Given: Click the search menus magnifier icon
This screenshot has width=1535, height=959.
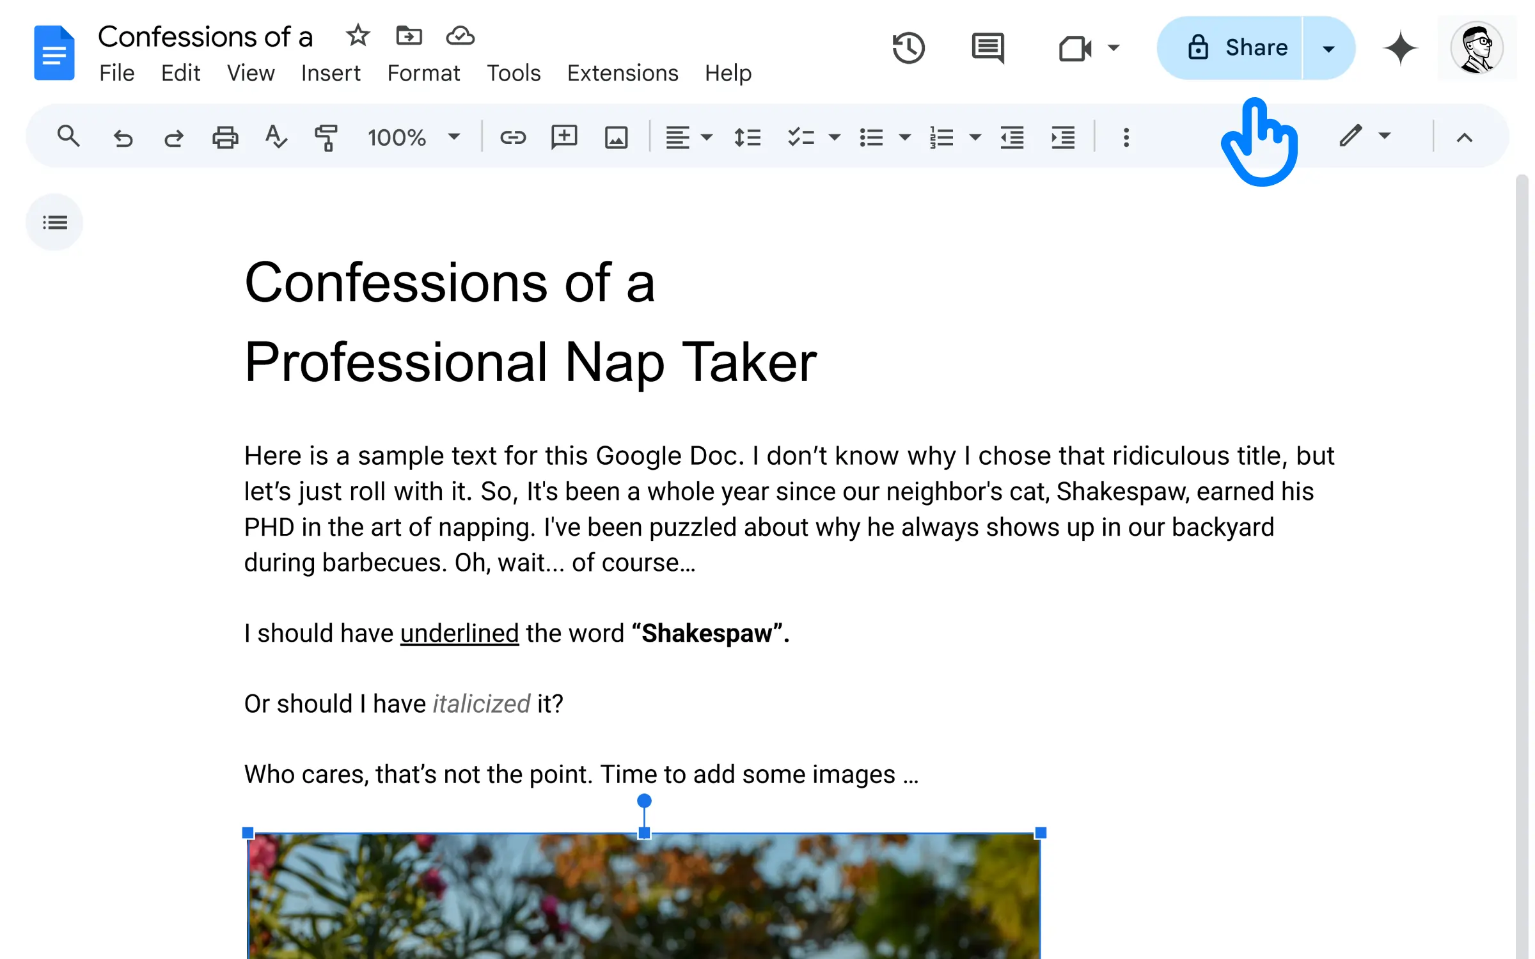Looking at the screenshot, I should tap(68, 137).
